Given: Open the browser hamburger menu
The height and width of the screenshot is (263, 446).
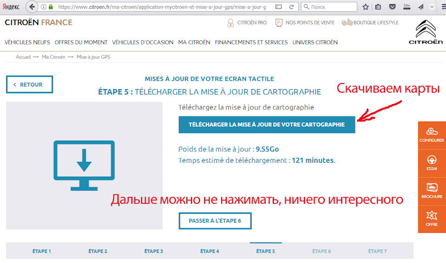Looking at the screenshot, I should point(443,7).
